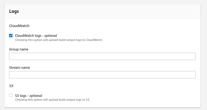The width and height of the screenshot is (207, 110).
Task: Enable the S3 logs checkbox
Action: (x=11, y=96)
